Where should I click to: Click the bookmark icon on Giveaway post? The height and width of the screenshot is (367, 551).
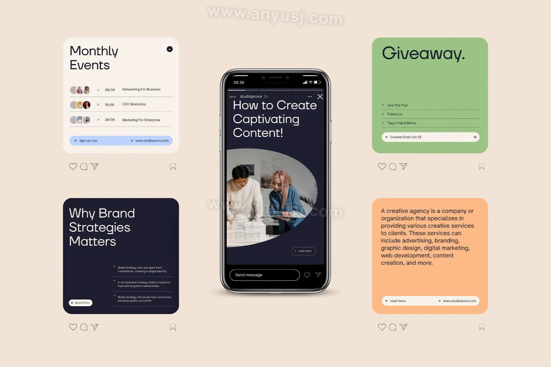point(481,166)
